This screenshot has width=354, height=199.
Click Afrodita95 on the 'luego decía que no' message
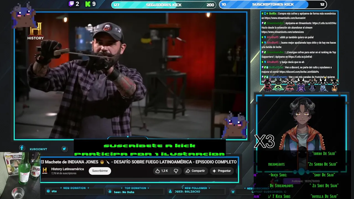click(273, 62)
